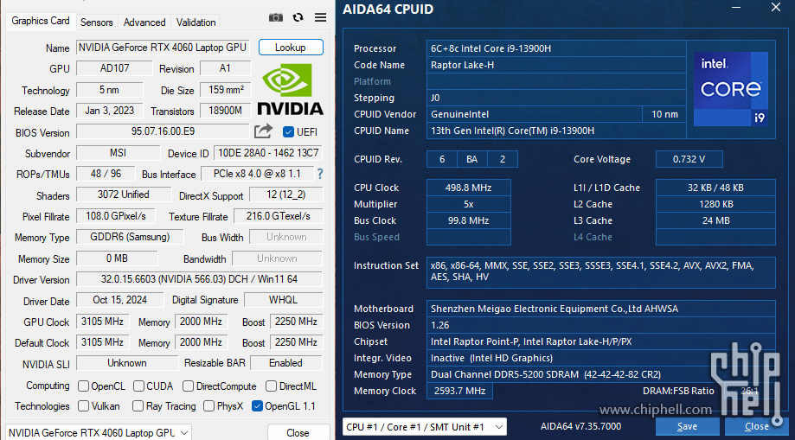Viewport: 795px width, 440px height.
Task: Click the GPU Name field
Action: 163,48
